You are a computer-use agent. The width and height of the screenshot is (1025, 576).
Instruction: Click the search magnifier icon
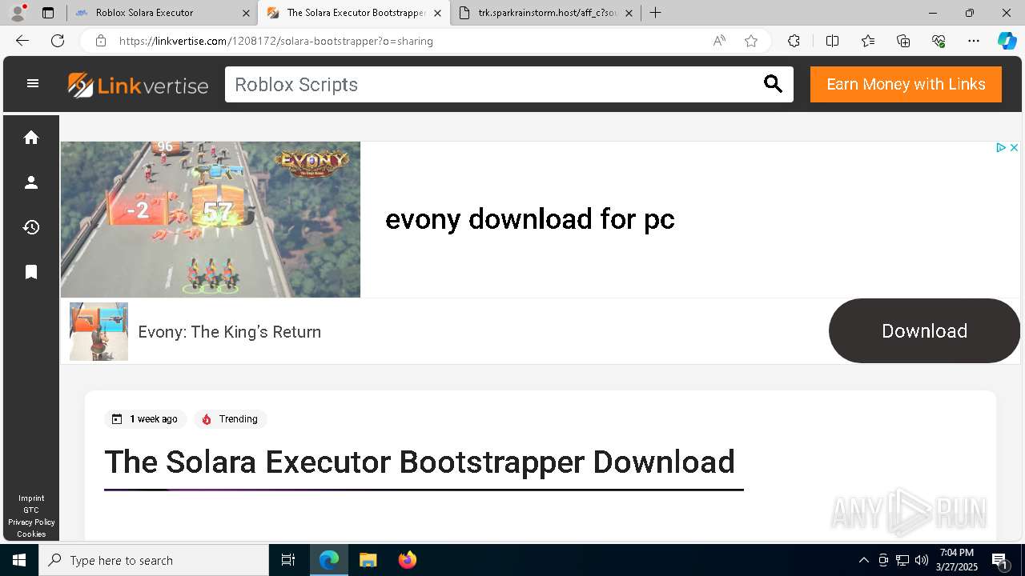pos(773,84)
